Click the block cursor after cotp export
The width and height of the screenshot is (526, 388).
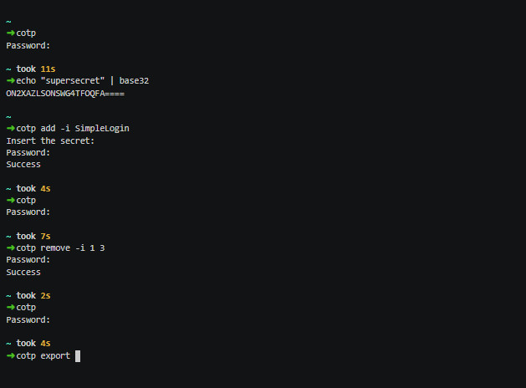(x=78, y=356)
